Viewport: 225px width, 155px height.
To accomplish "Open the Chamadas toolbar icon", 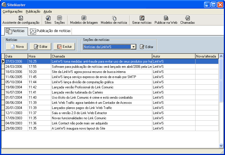I will click(x=187, y=20).
